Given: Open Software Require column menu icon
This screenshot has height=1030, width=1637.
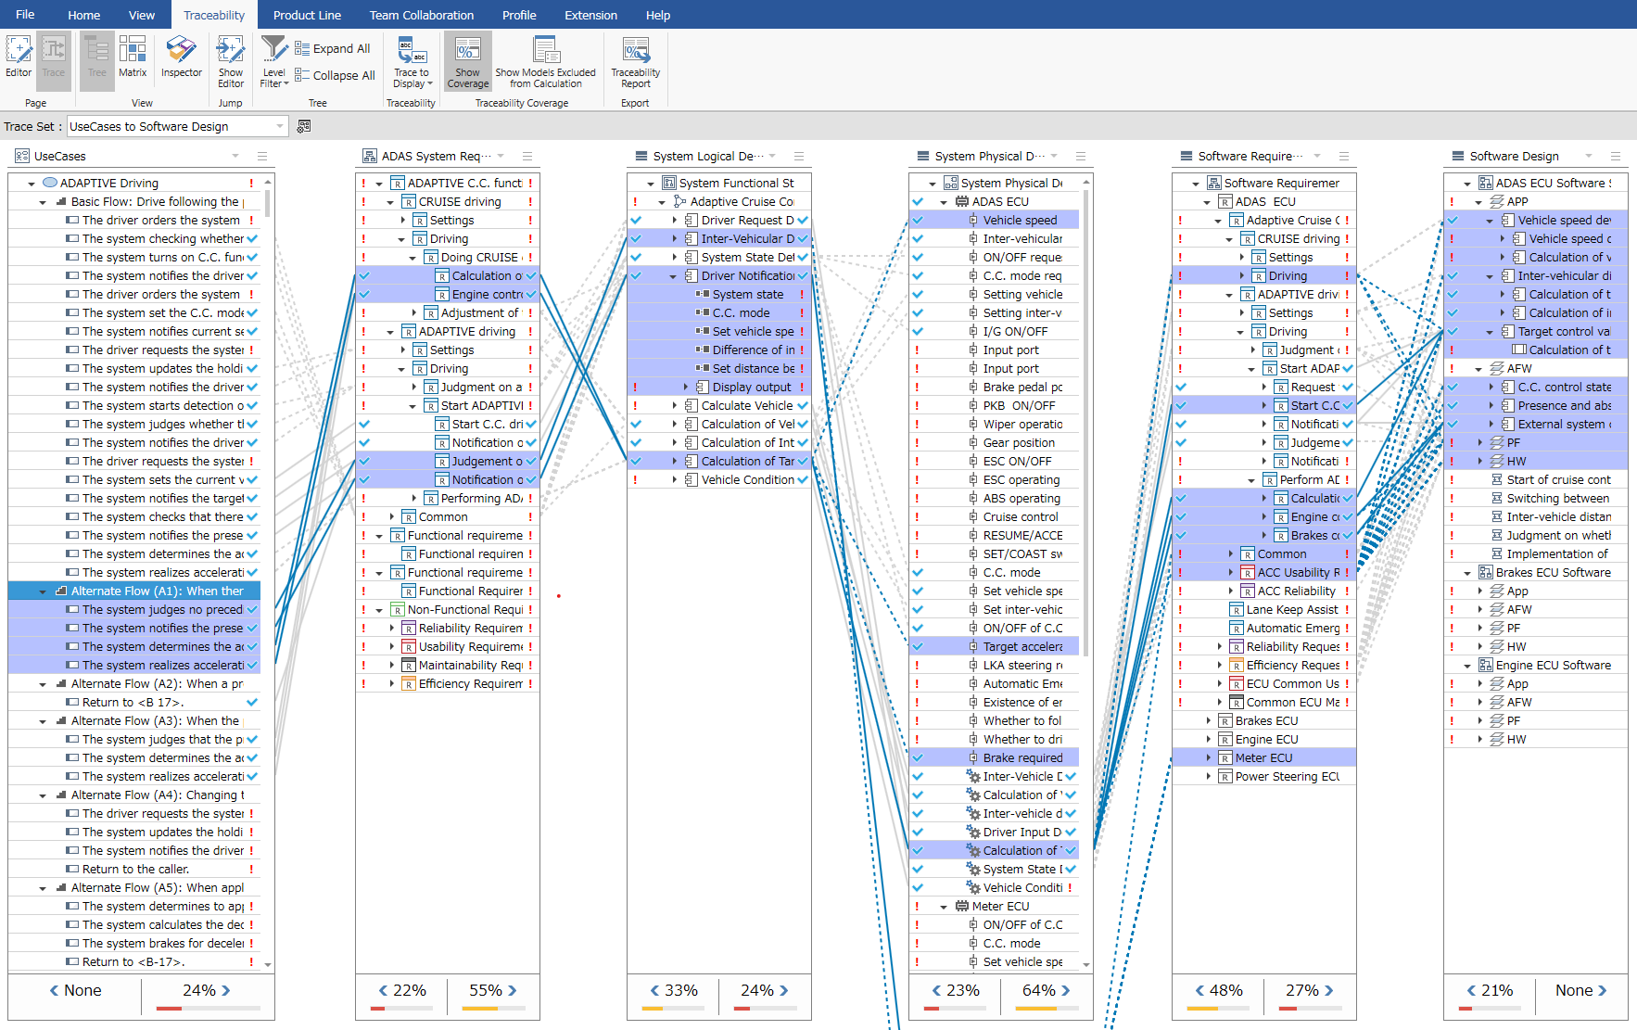Looking at the screenshot, I should pyautogui.click(x=1344, y=156).
